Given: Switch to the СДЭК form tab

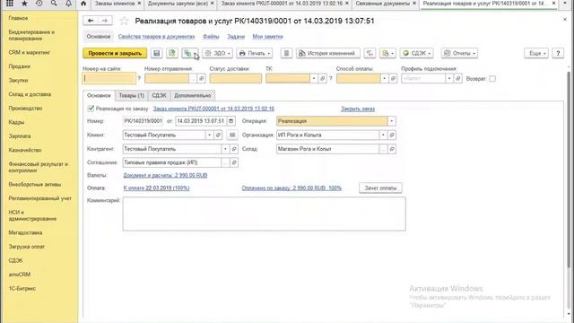Looking at the screenshot, I should (159, 96).
